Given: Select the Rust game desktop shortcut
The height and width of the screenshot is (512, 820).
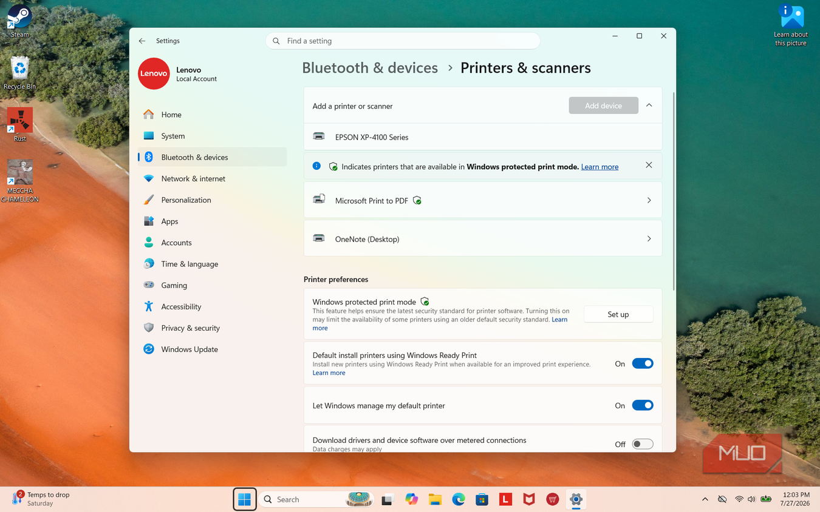Looking at the screenshot, I should 19,124.
